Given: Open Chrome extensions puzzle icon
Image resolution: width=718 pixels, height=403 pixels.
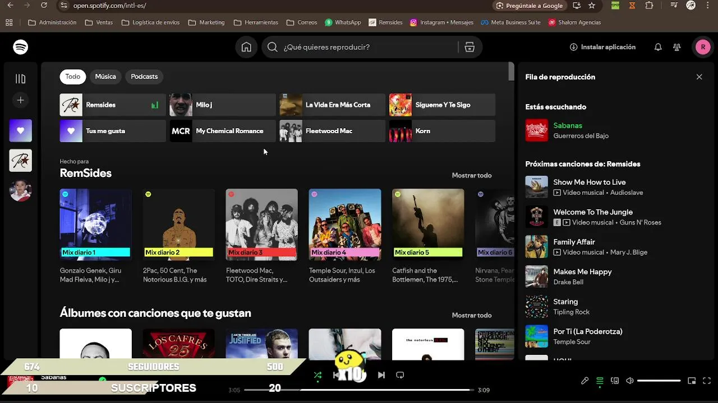Looking at the screenshot, I should (649, 6).
